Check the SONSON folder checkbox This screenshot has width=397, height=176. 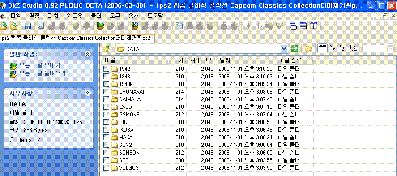pos(107,153)
